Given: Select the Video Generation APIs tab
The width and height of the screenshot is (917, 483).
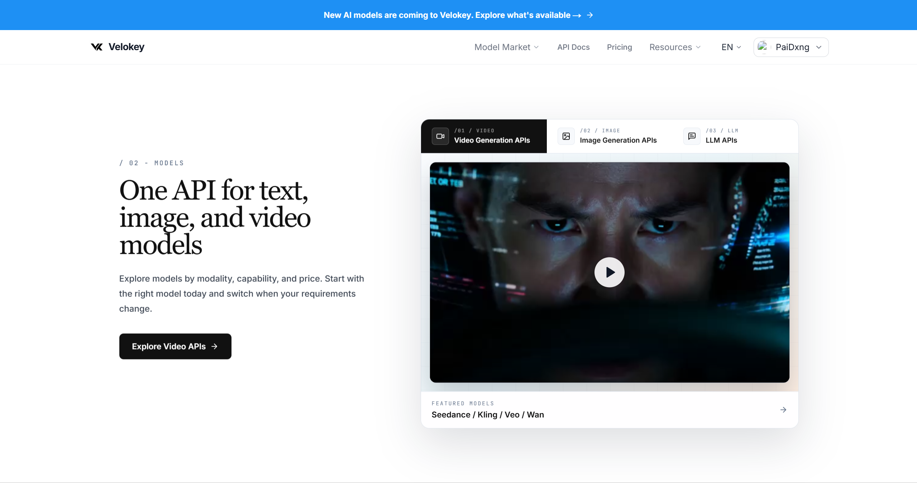Looking at the screenshot, I should (x=484, y=136).
